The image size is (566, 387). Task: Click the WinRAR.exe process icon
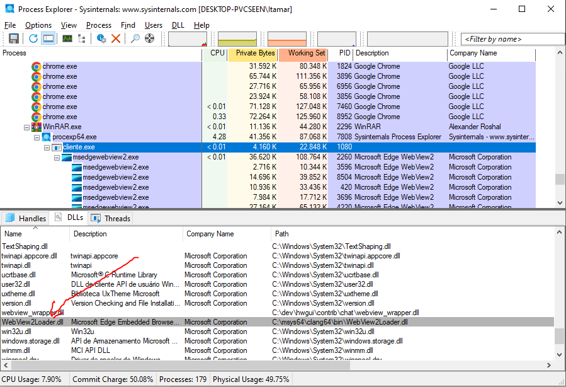click(37, 127)
